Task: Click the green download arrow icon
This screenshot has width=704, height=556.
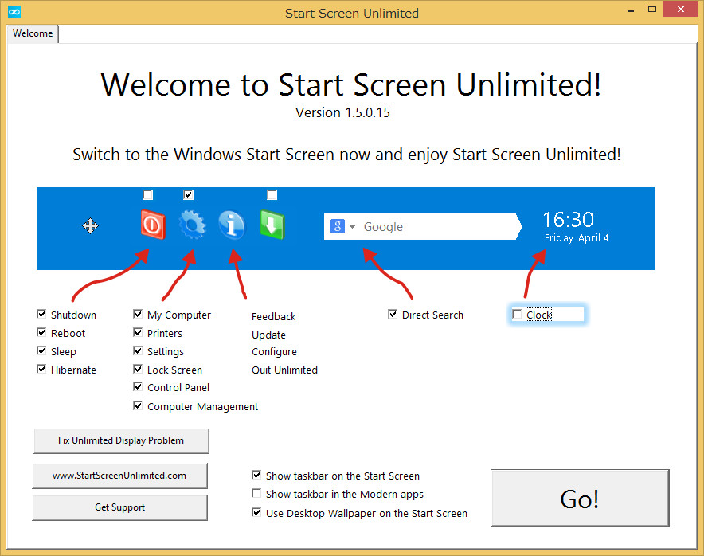Action: pos(272,225)
